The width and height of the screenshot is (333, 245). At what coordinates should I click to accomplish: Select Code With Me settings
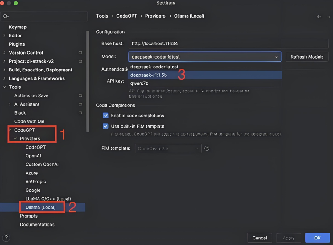coord(29,121)
